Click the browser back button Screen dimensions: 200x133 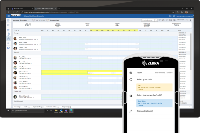point(9,12)
